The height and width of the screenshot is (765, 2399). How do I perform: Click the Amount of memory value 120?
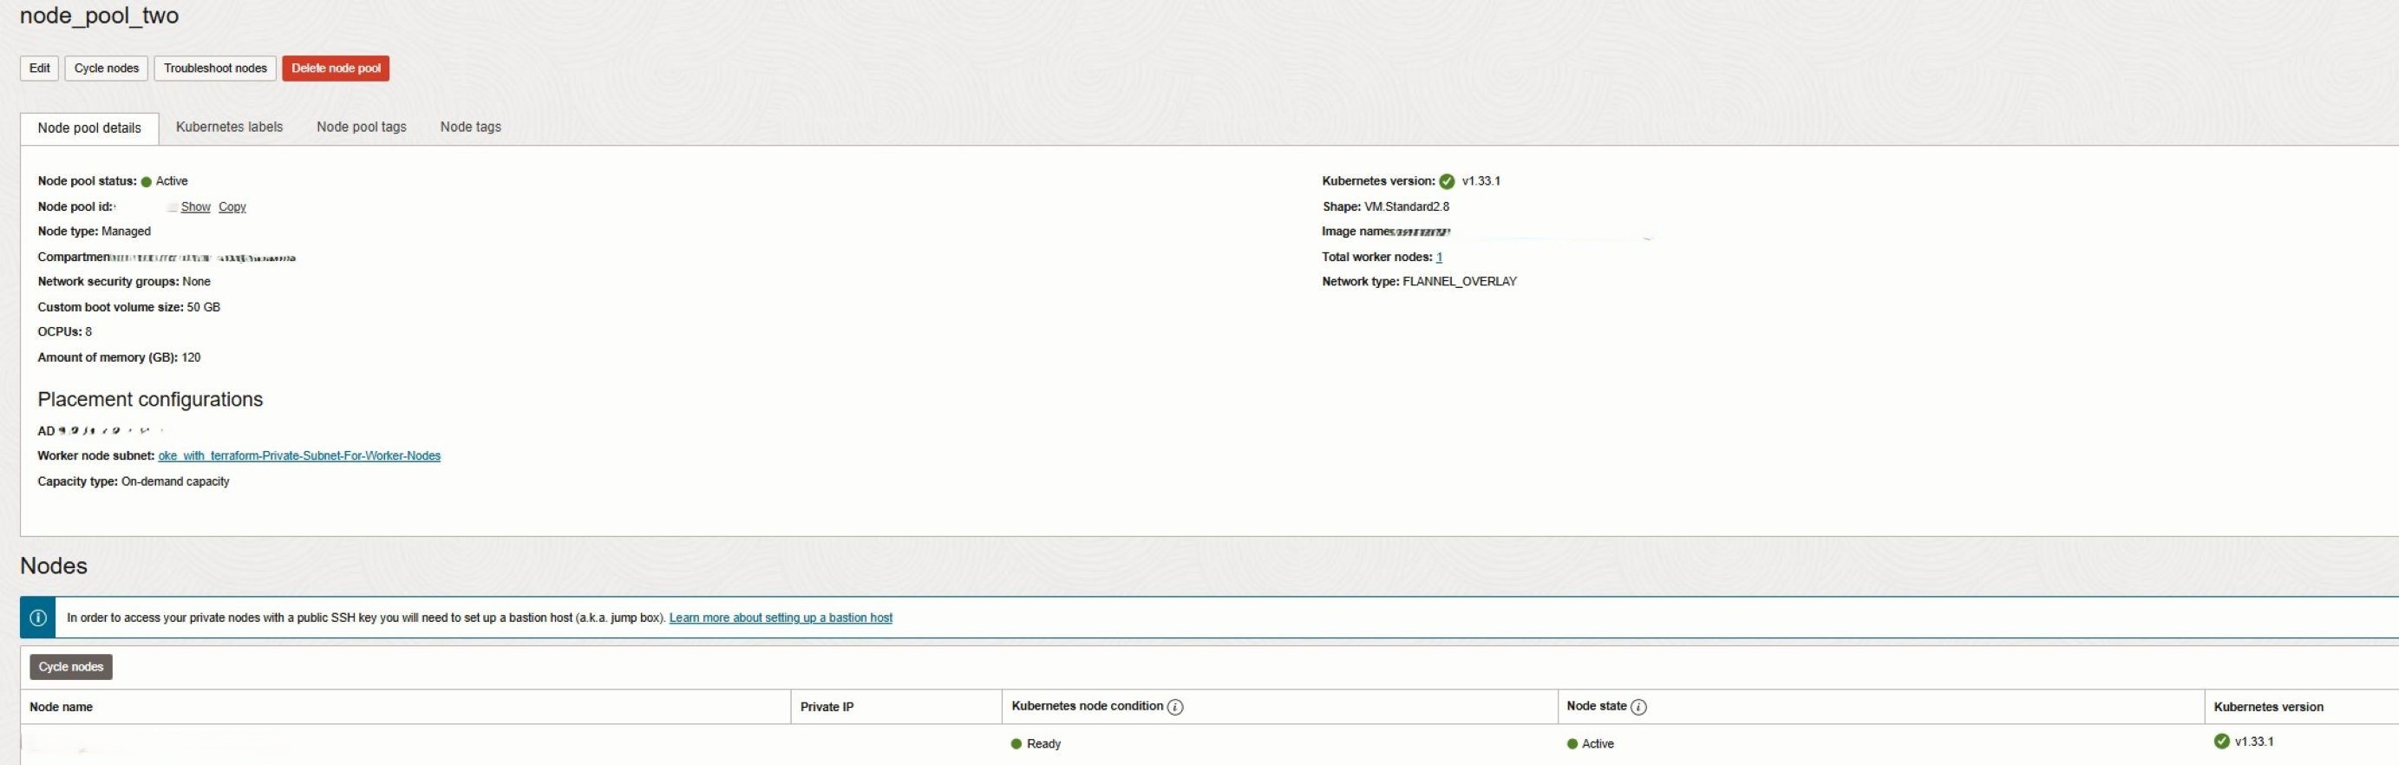(191, 358)
